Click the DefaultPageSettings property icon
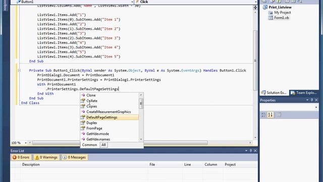This screenshot has height=182, width=323. tap(83, 117)
